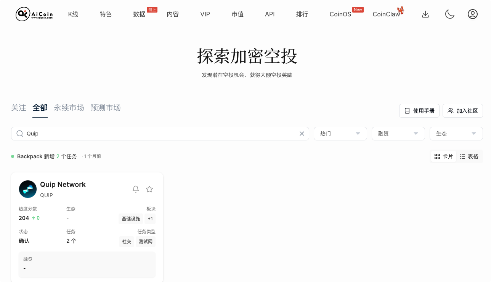Enable notifications for Quip Network bell icon
This screenshot has width=491, height=282.
136,189
